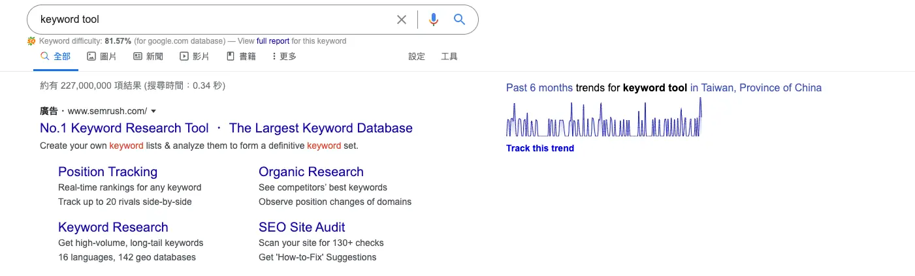This screenshot has width=915, height=276.
Task: Open the SEO Site Audit sitelink
Action: click(302, 227)
